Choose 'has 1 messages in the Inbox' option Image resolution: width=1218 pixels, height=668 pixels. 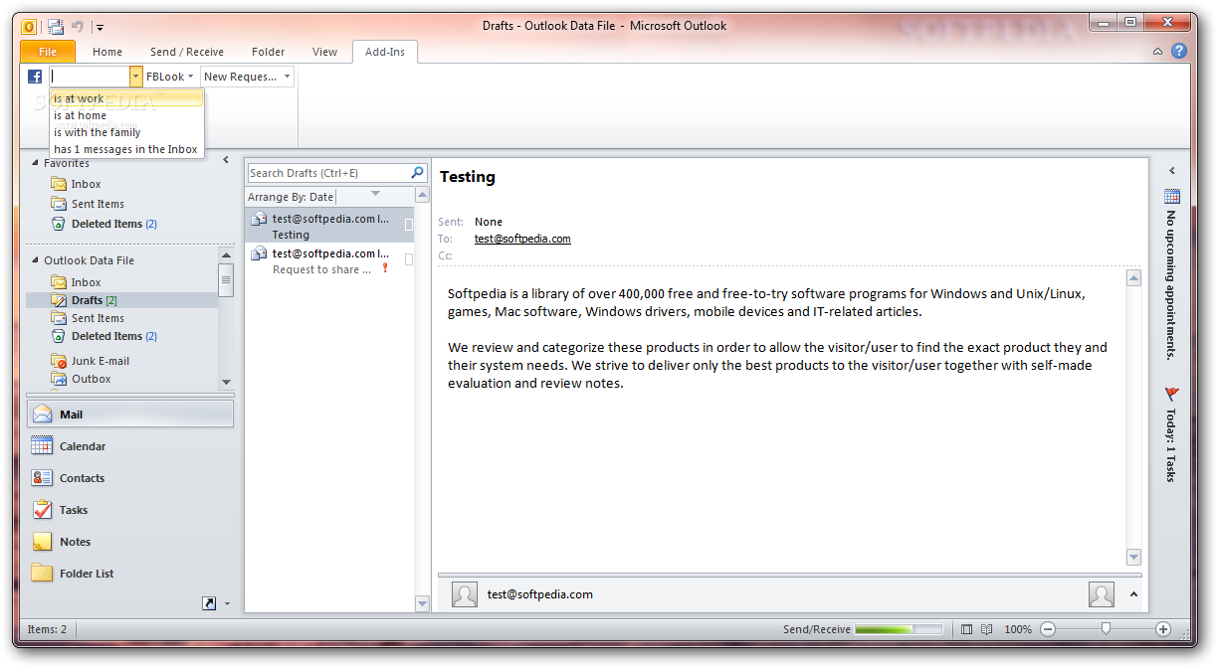click(x=126, y=149)
